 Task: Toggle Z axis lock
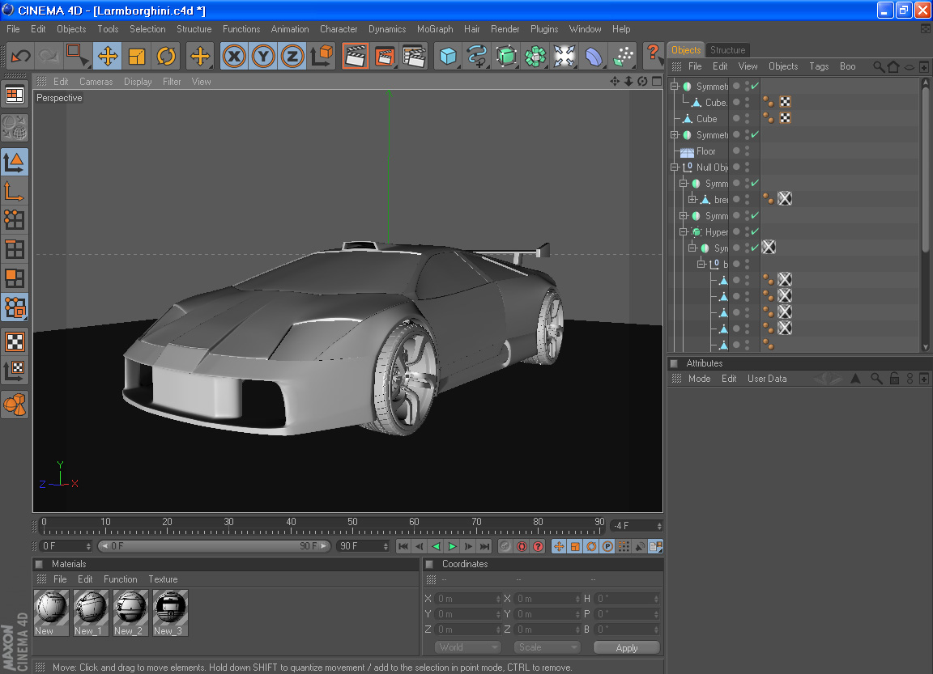coord(292,57)
